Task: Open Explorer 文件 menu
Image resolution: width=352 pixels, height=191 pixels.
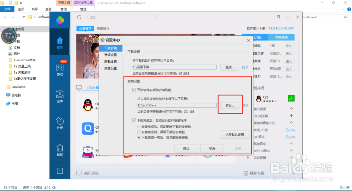Action: 7,9
